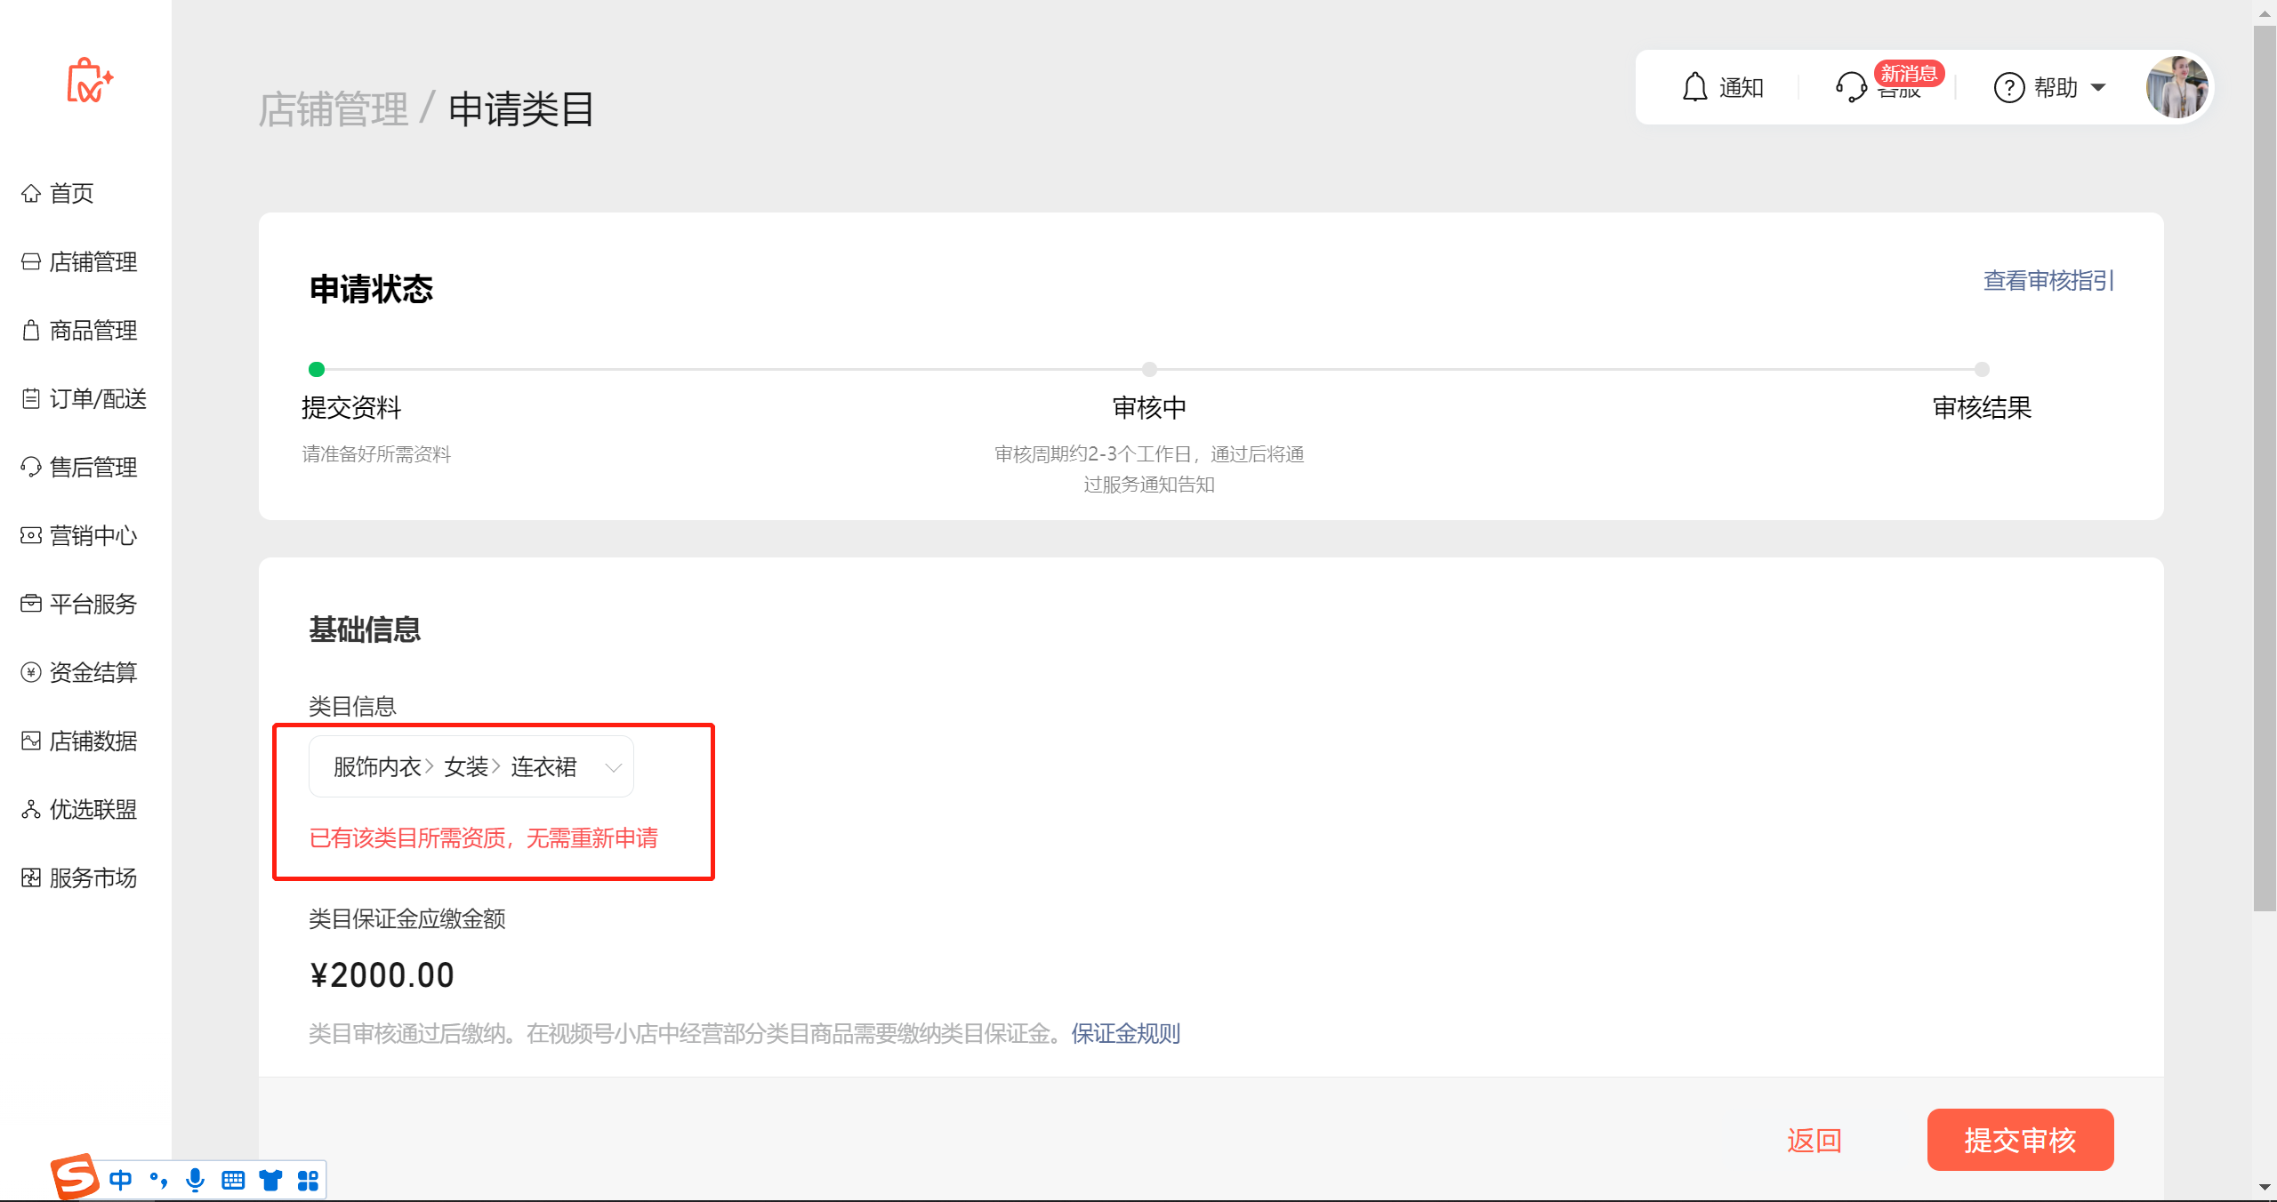Open the 保证金规则 link

tap(1125, 1033)
